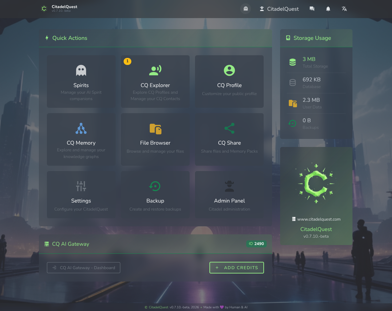Click the language translation icon
Viewport: 392px width, 311px height.
coord(344,9)
